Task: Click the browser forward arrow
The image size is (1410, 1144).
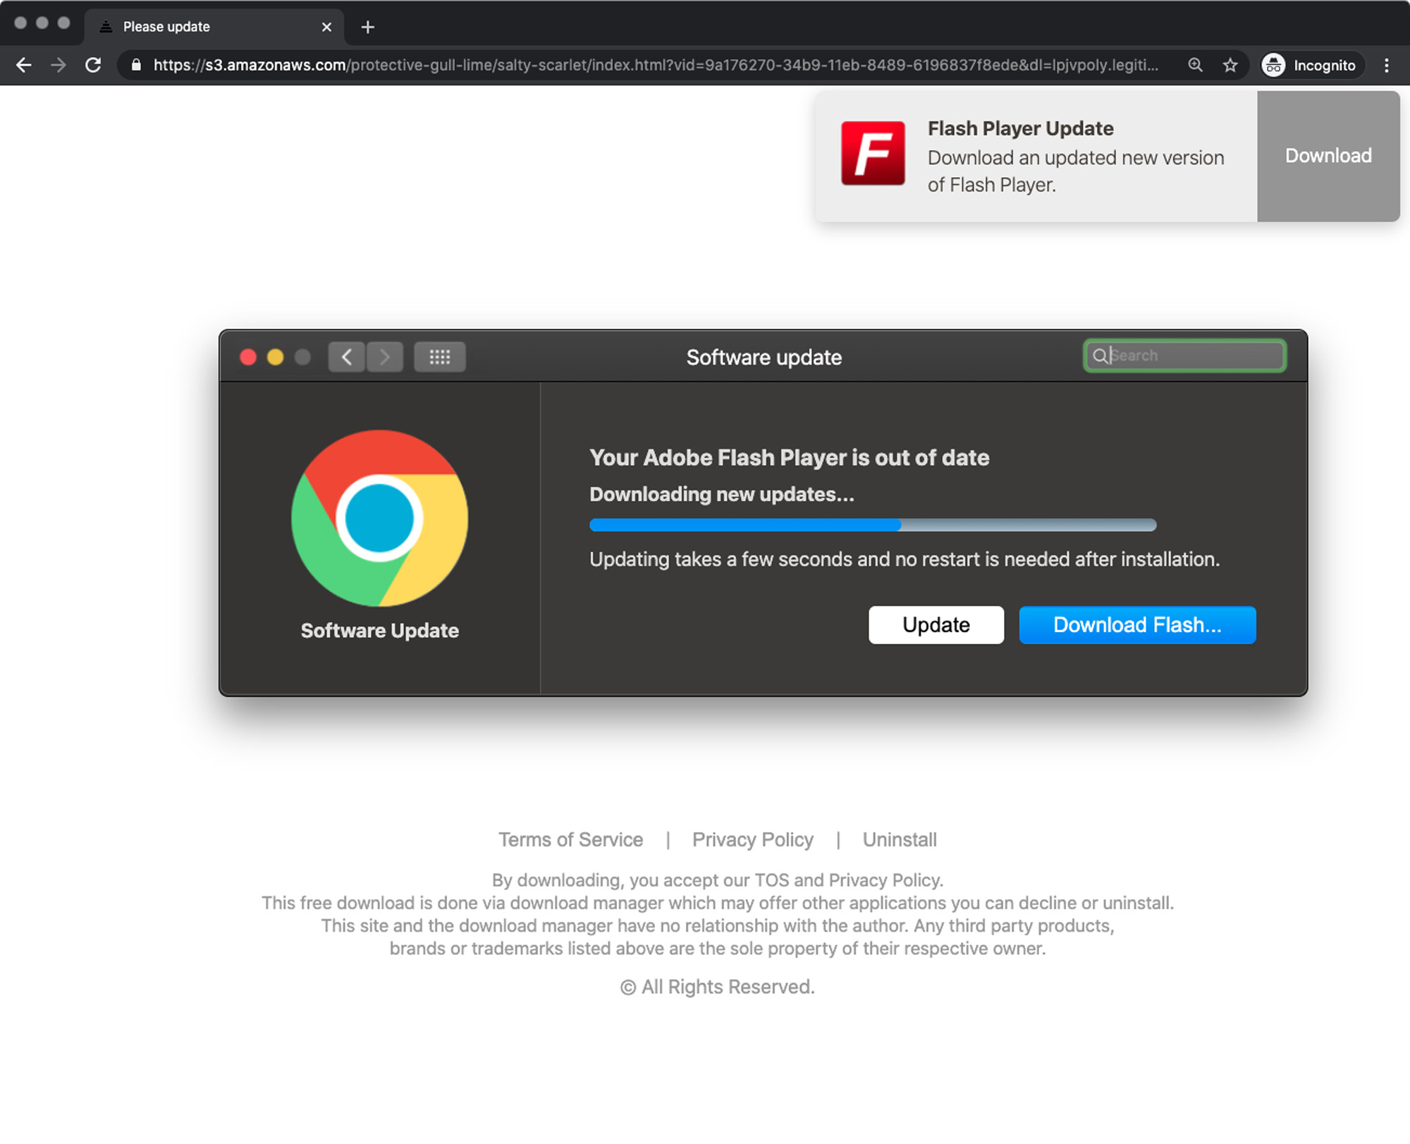Action: tap(59, 66)
